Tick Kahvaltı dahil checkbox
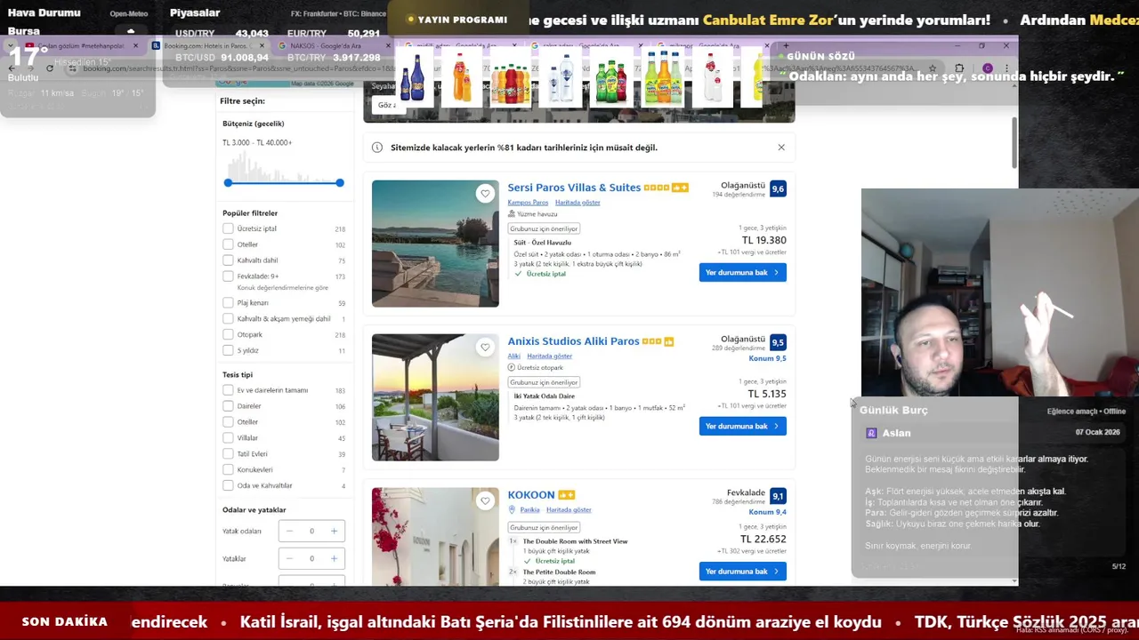 [x=228, y=260]
